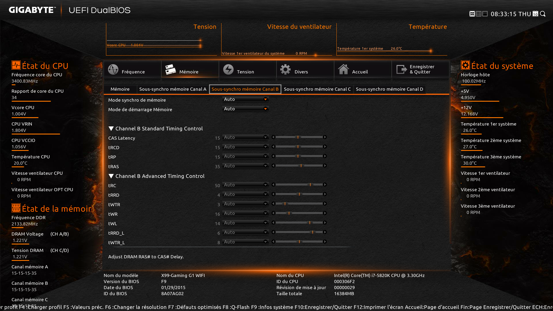Click the Enregistrer & Quitter tab label
Image resolution: width=553 pixels, height=311 pixels.
point(422,69)
